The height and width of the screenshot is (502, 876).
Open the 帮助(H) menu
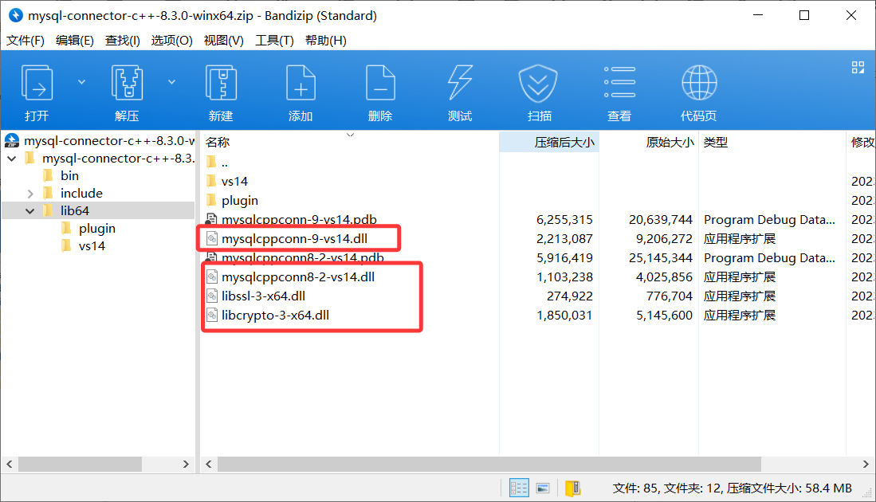point(326,40)
